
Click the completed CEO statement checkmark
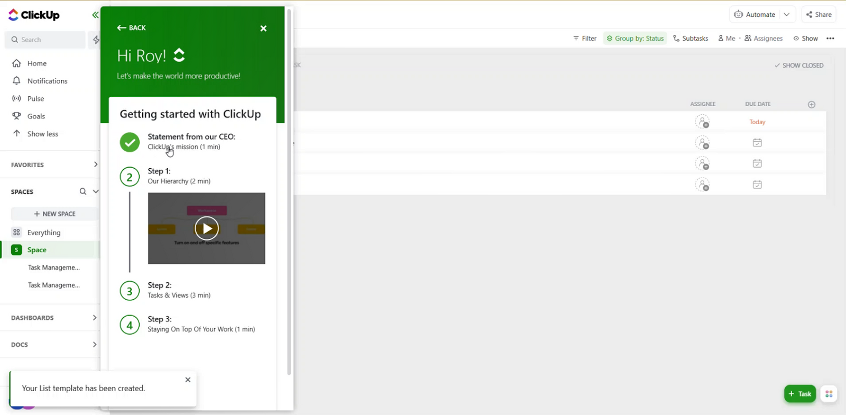click(130, 142)
